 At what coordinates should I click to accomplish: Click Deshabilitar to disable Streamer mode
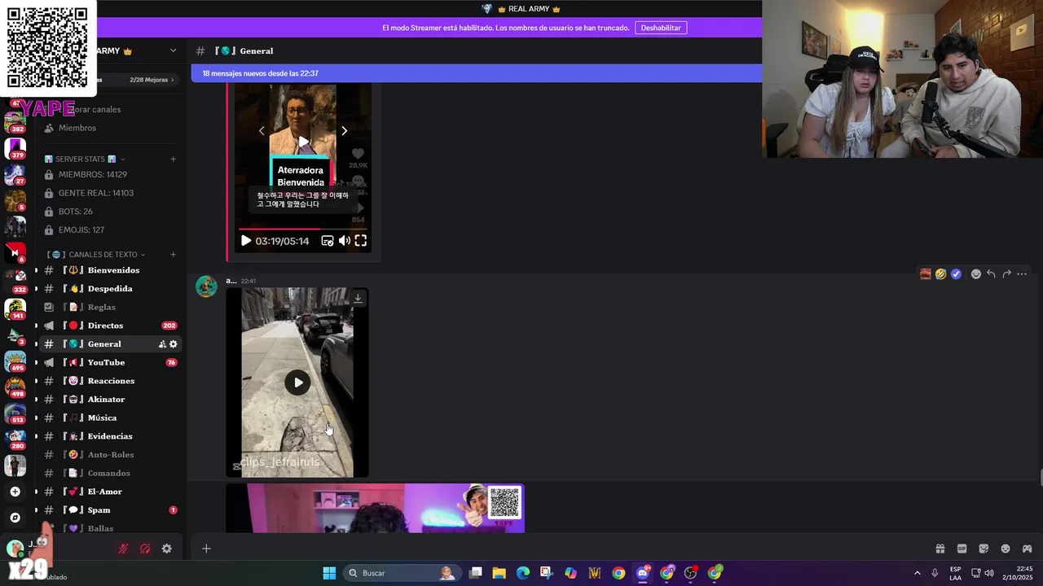pos(660,28)
